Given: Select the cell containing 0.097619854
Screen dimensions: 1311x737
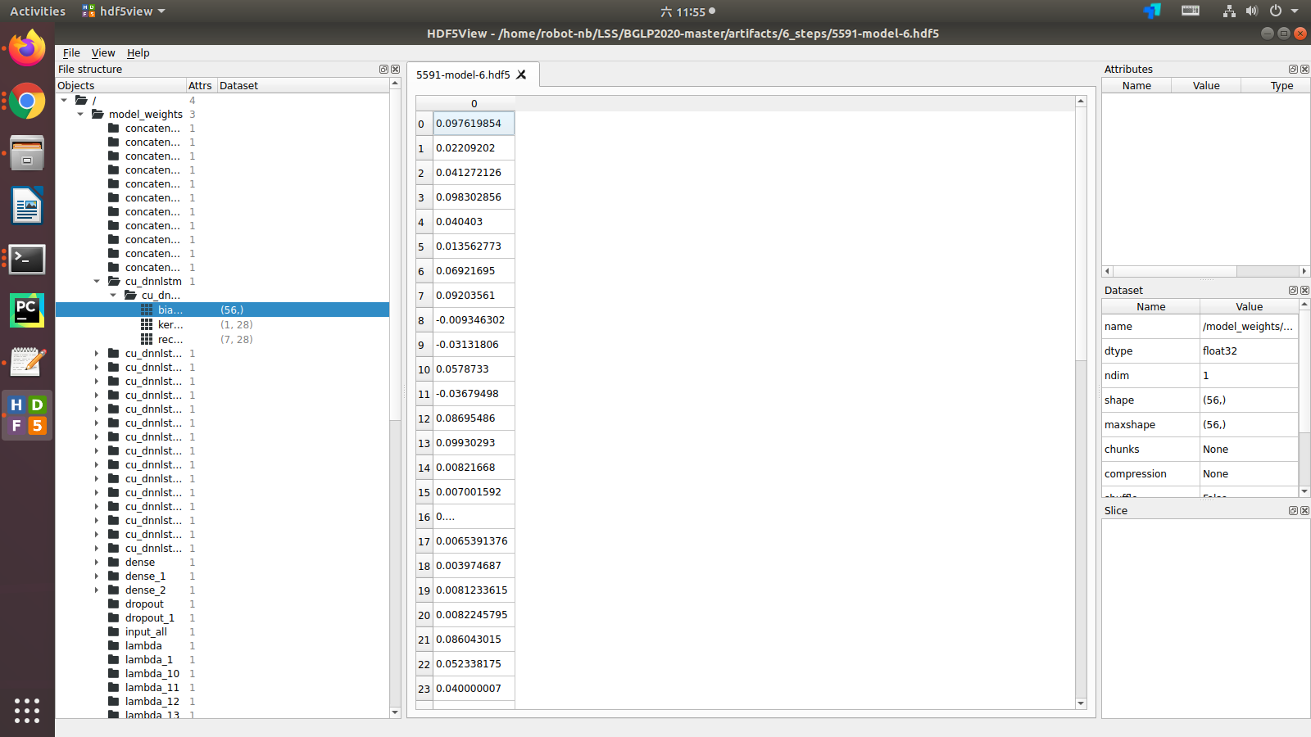Looking at the screenshot, I should [x=473, y=123].
